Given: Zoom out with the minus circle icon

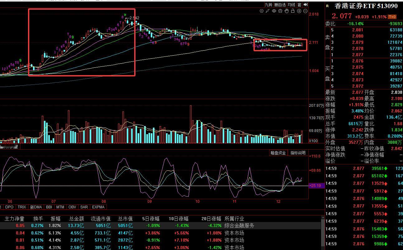Looking at the screenshot, I should click(305, 11).
